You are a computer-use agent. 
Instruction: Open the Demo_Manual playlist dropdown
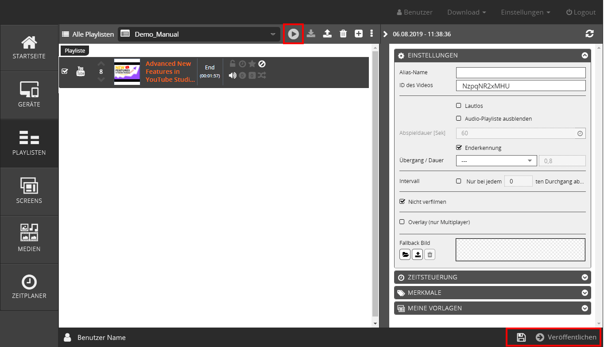(199, 34)
